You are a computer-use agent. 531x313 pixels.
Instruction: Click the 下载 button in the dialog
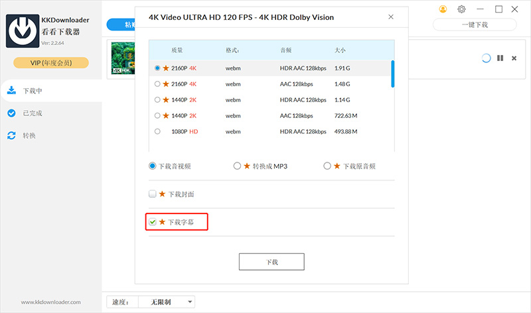[271, 261]
